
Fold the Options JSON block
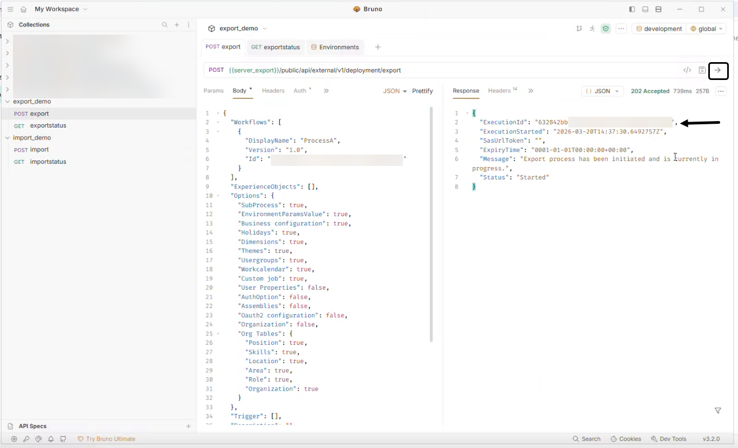[x=218, y=196]
